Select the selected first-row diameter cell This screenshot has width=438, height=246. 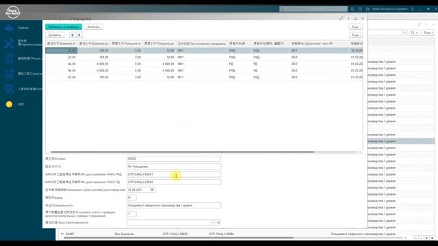click(62, 51)
